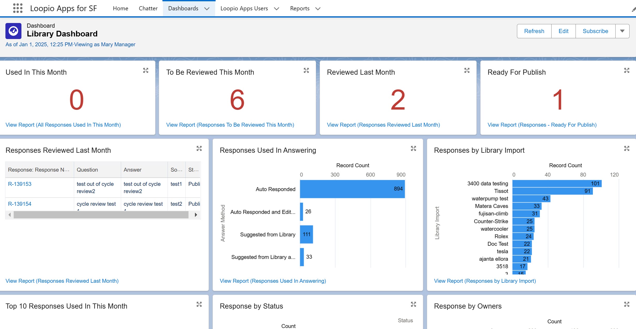Image resolution: width=636 pixels, height=329 pixels.
Task: Open View Report All Responses Used In This Month
Action: pos(63,125)
